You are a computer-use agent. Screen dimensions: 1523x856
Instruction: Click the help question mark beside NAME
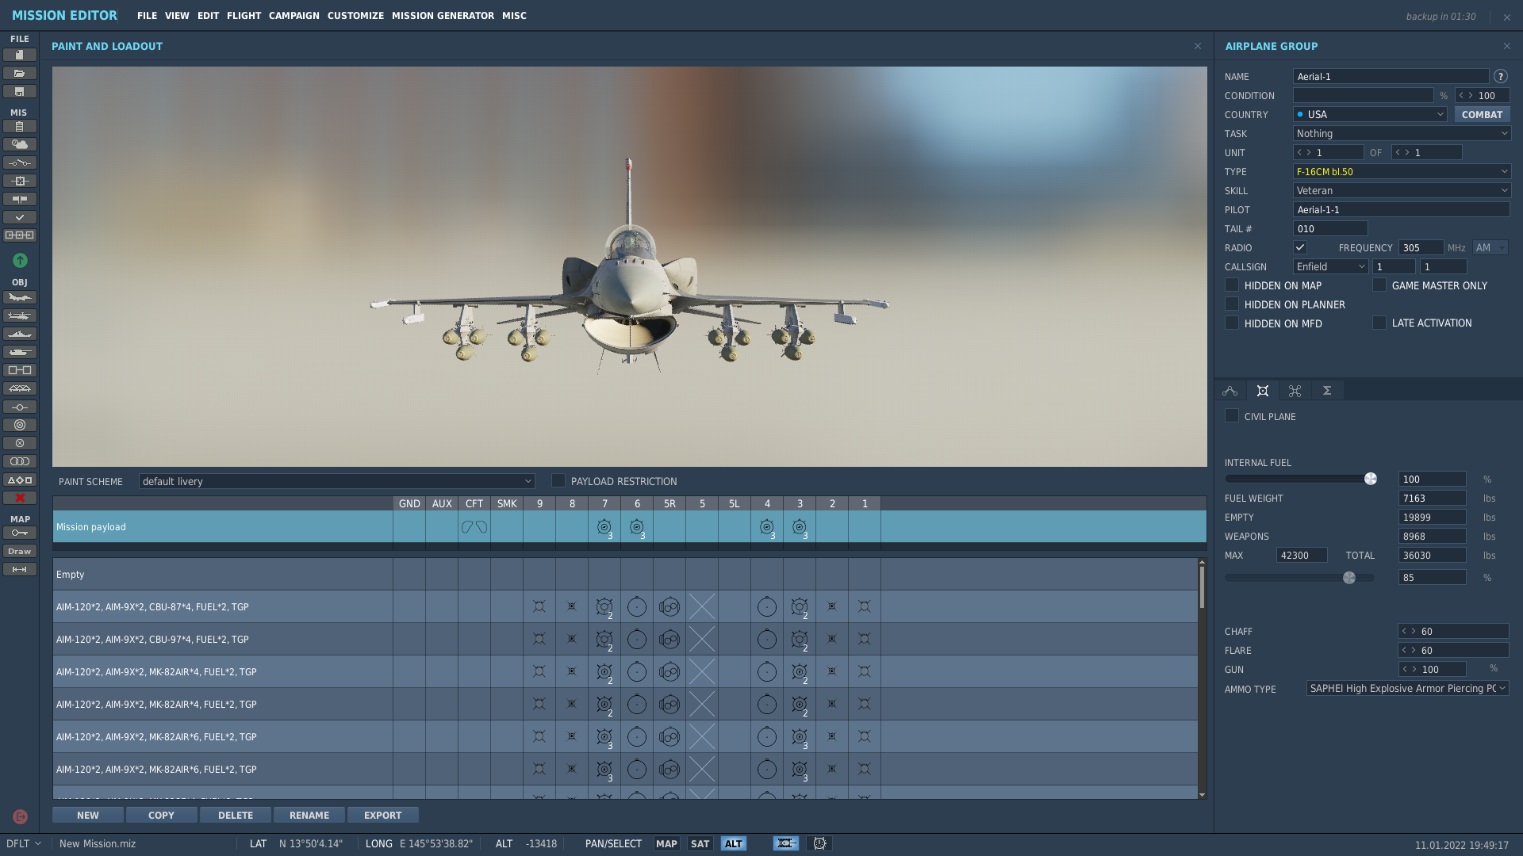1501,77
